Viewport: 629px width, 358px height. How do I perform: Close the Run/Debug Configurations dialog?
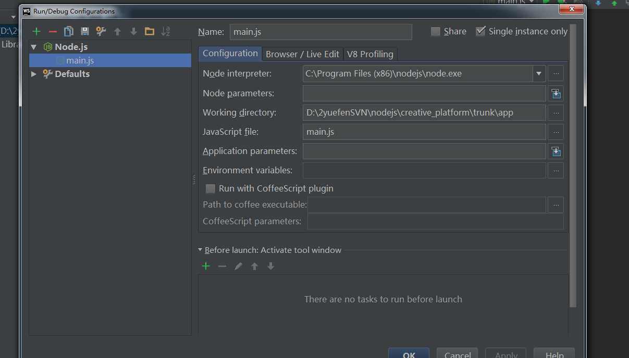(571, 9)
